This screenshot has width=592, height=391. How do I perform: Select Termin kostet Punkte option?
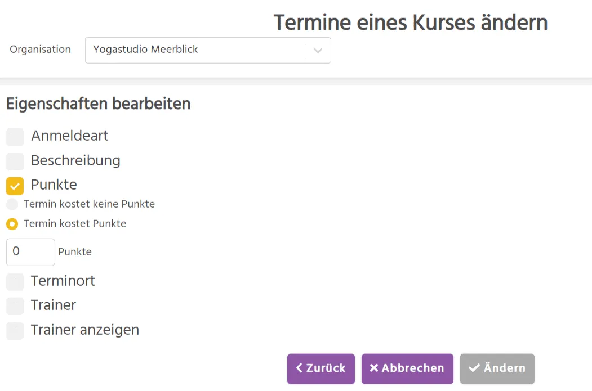(12, 223)
